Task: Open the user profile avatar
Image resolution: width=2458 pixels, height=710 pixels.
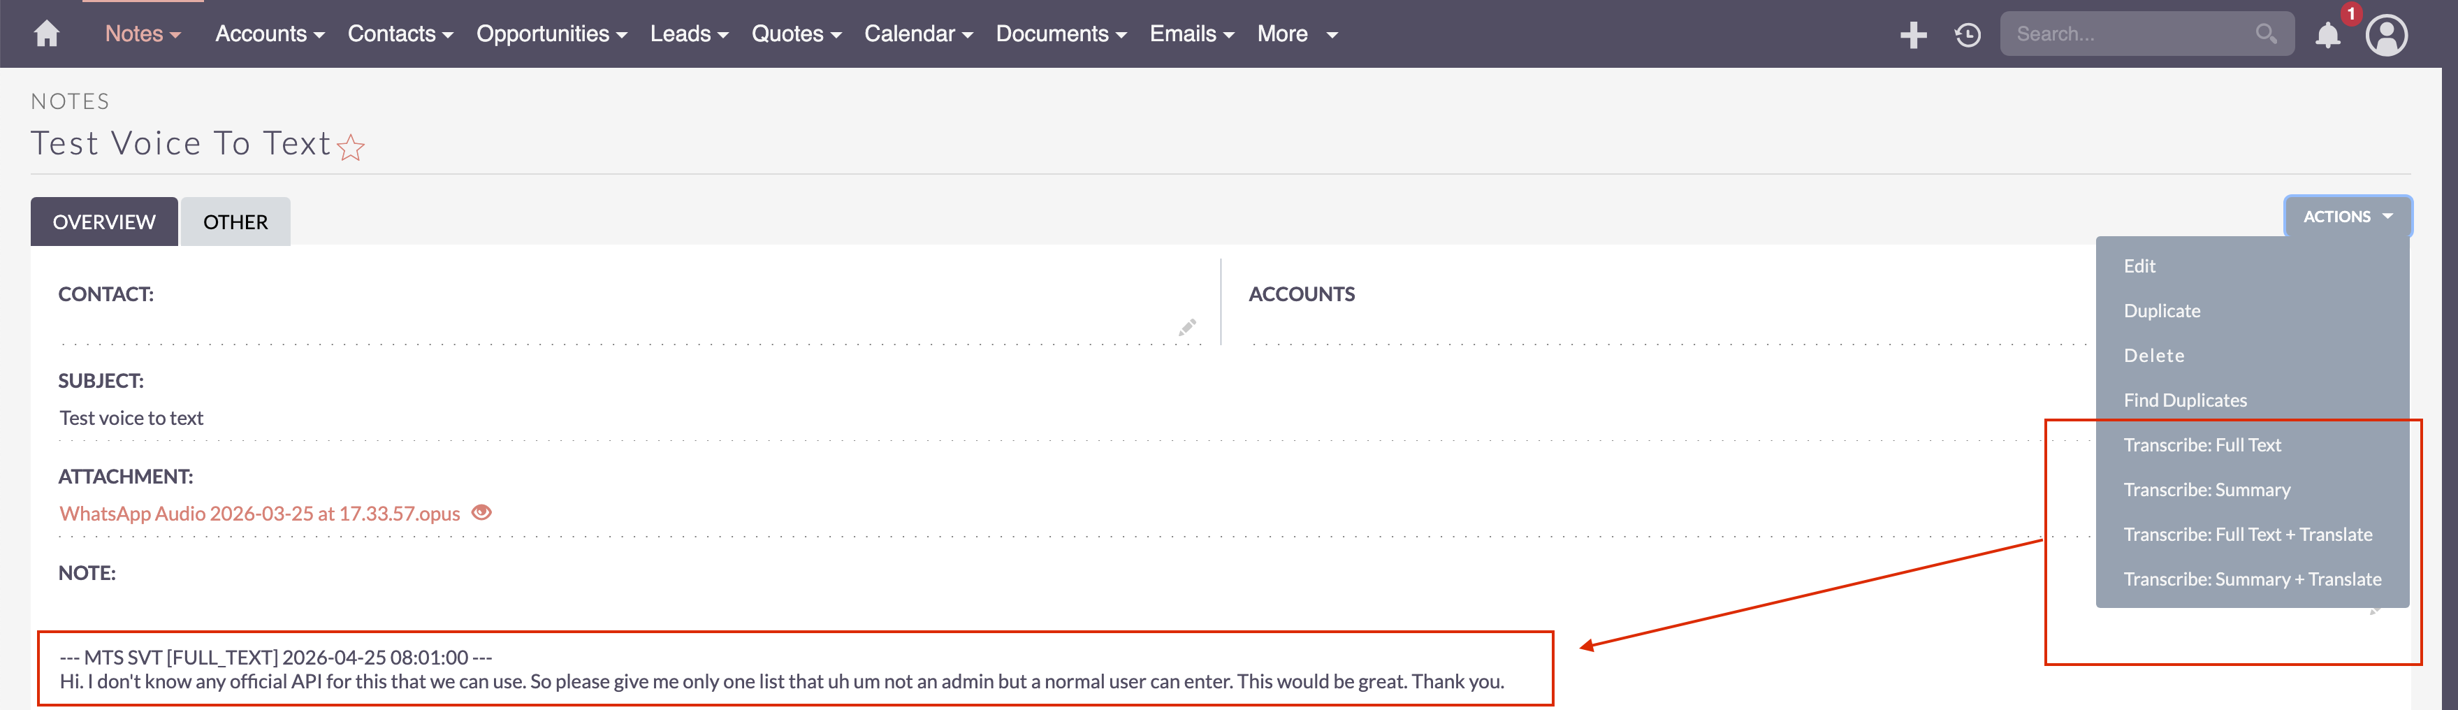Action: [x=2387, y=34]
